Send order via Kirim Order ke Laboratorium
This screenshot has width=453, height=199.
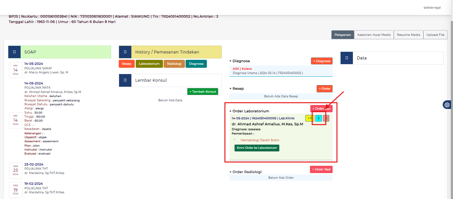(257, 148)
